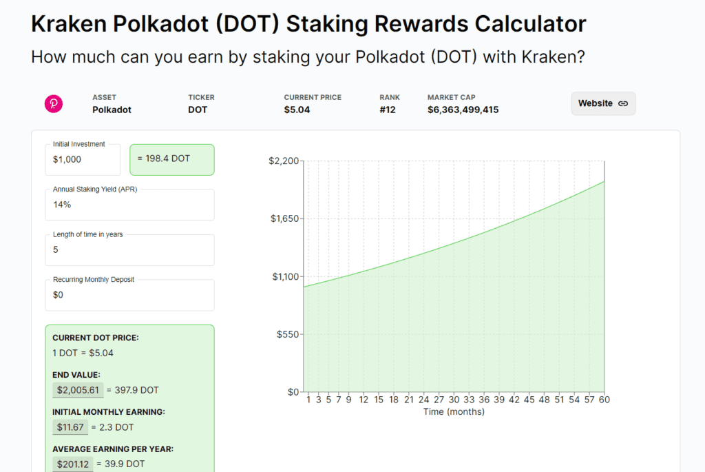Screen dimensions: 705x472
Task: Set the Length of time in years
Action: tap(129, 250)
